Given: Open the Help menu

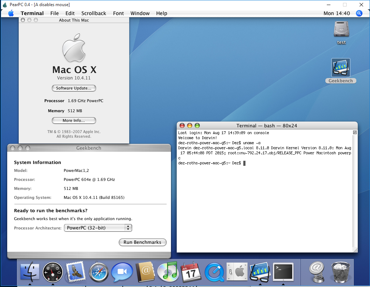Looking at the screenshot, I should (162, 13).
